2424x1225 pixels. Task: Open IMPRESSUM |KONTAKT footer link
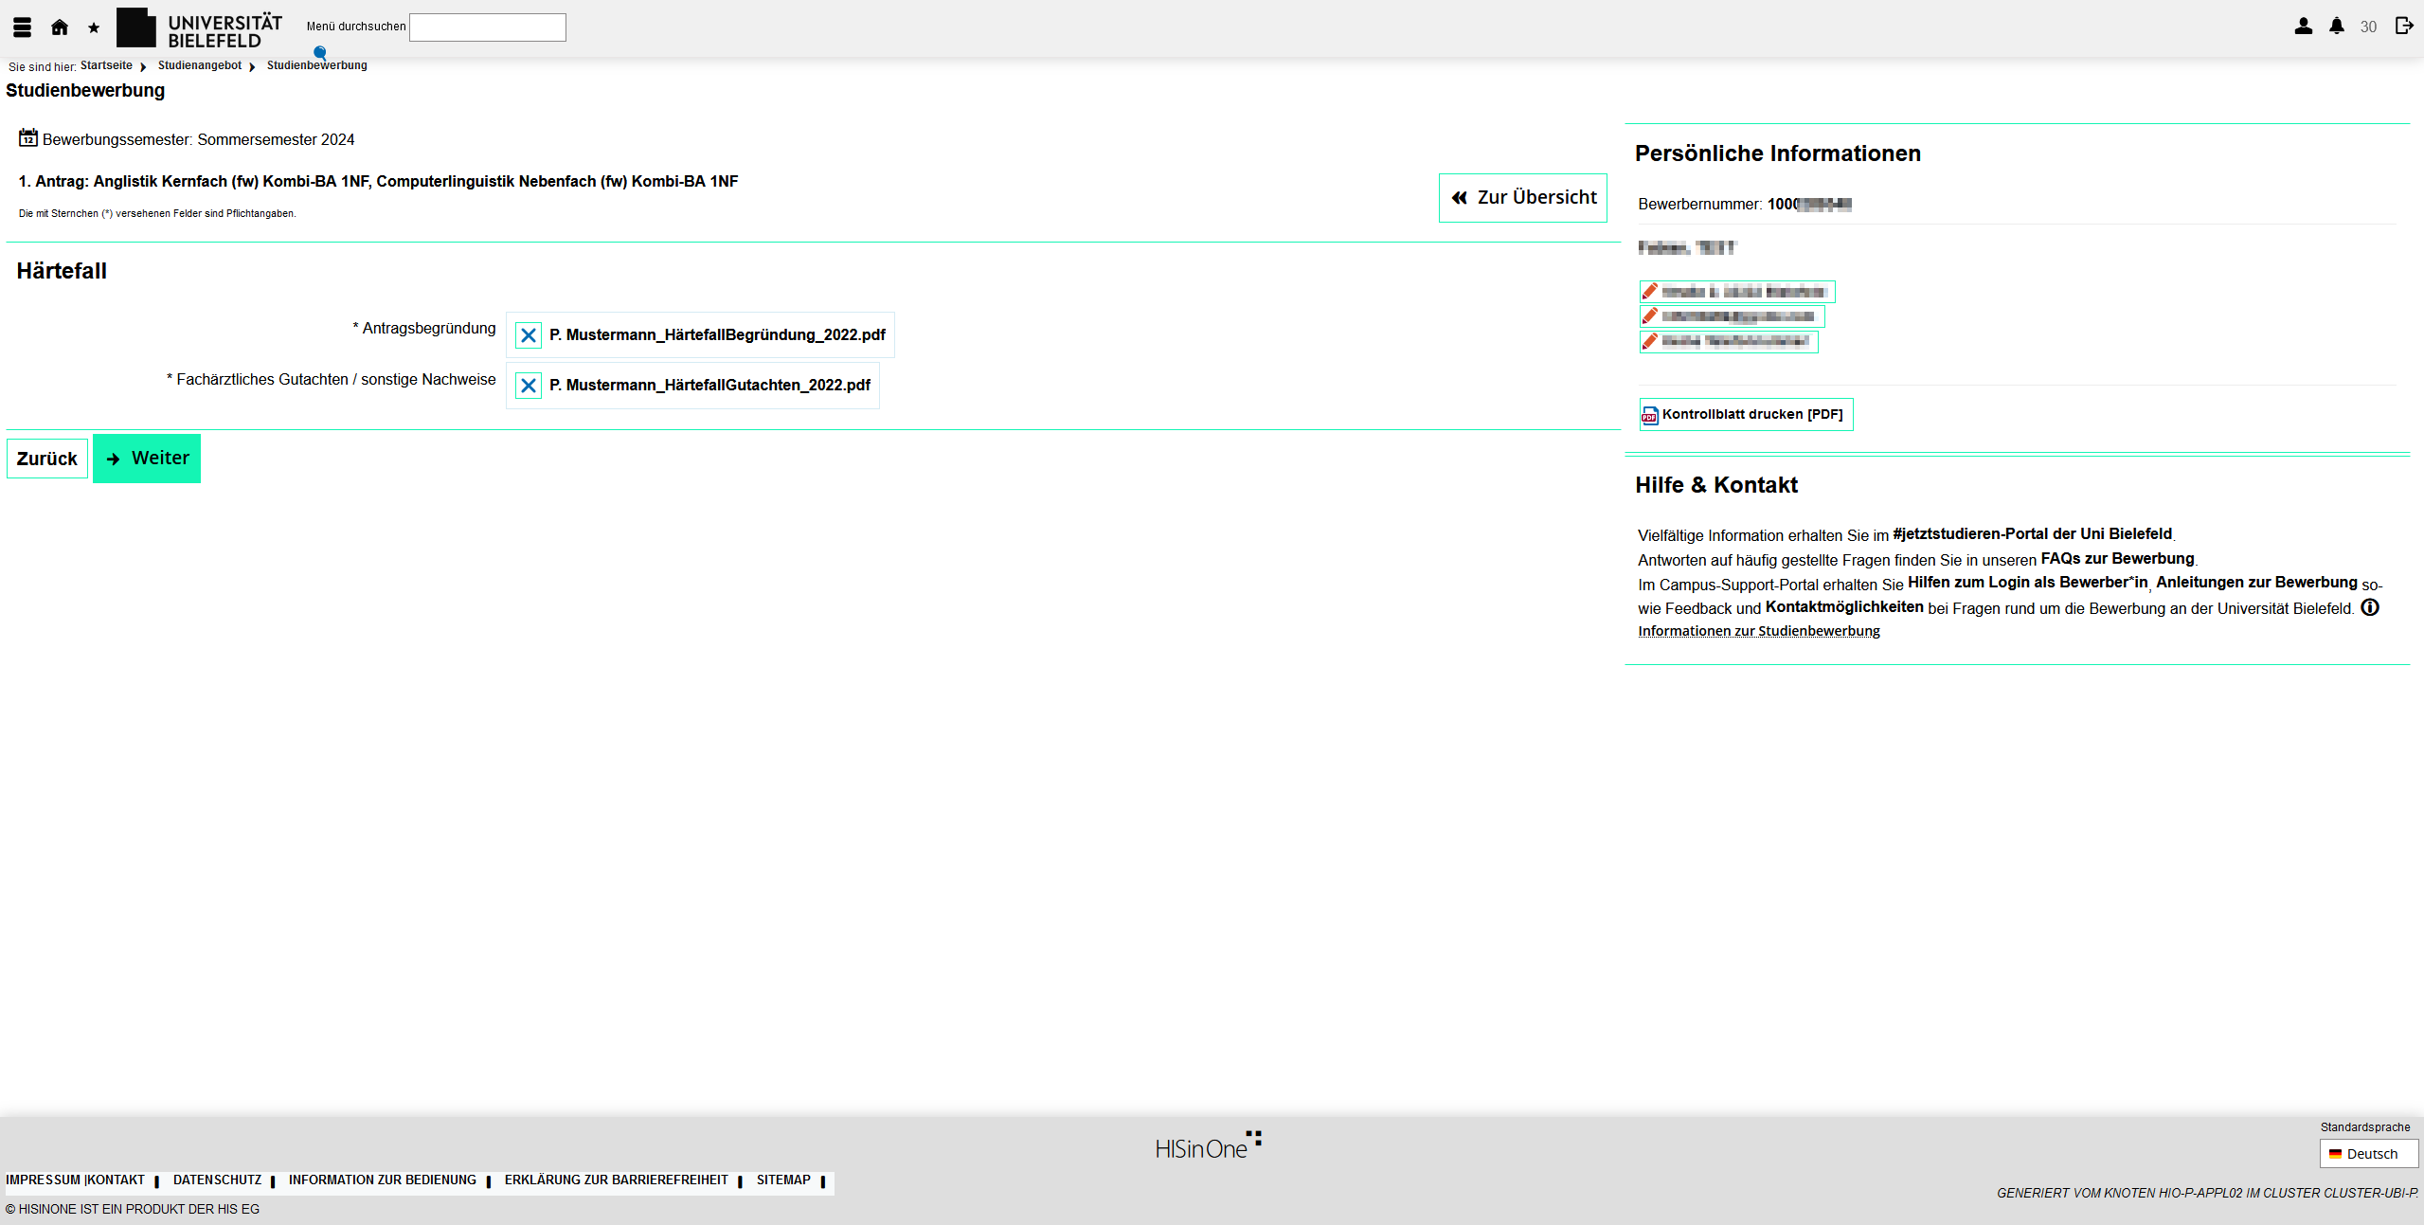click(x=76, y=1180)
